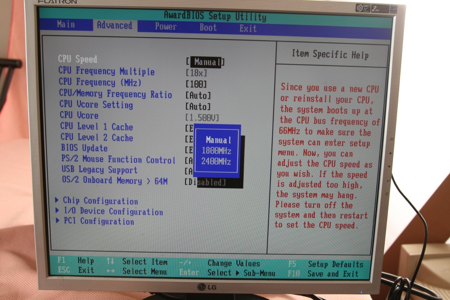Screen dimensions: 450x300
Task: Expand the Chip Configuration sub-menu arrow
Action: click(57, 200)
